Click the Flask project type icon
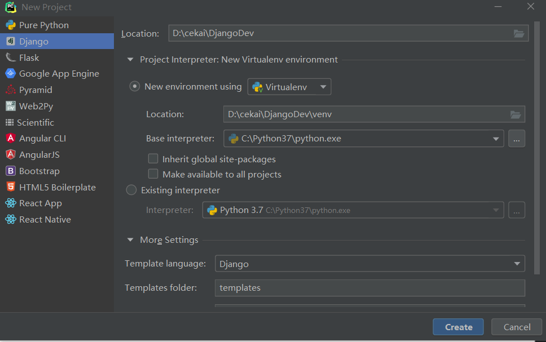Screen dimensions: 546x342 [10, 57]
